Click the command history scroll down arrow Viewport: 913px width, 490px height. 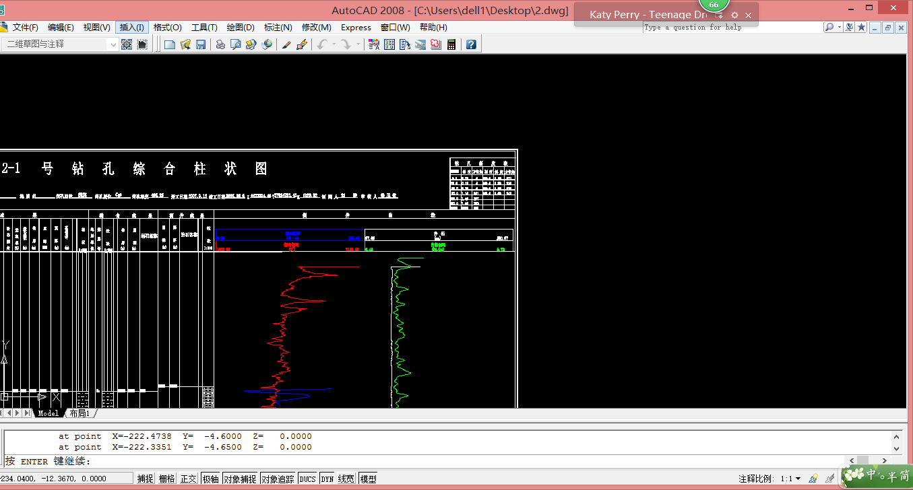click(896, 448)
